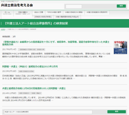Click the date text 2015年2月18日
129x115 pixels.
click(x=9, y=71)
